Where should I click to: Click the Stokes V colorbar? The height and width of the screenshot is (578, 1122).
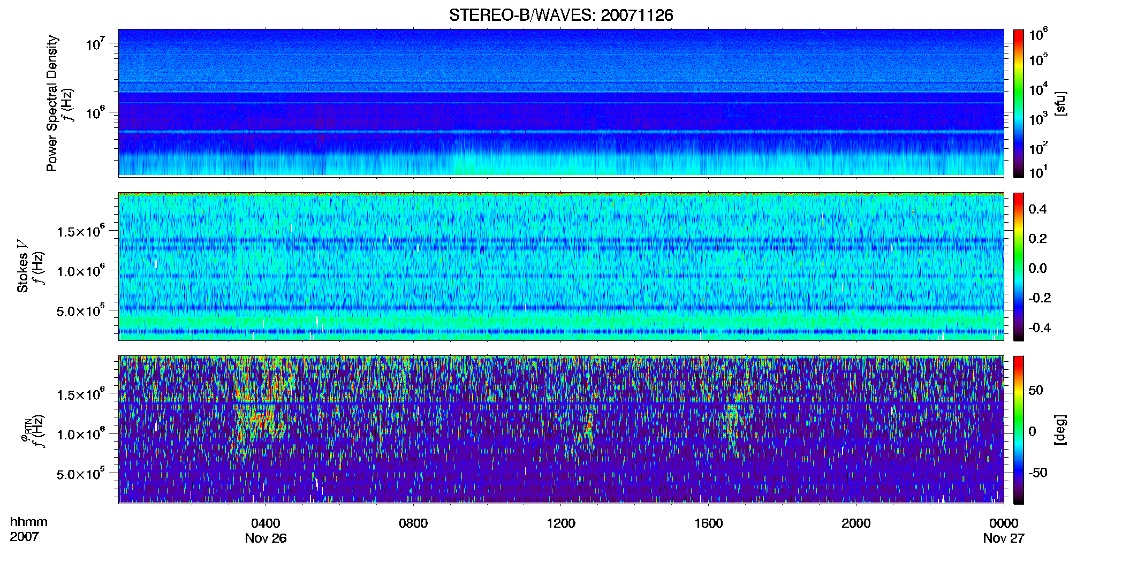pos(1019,267)
